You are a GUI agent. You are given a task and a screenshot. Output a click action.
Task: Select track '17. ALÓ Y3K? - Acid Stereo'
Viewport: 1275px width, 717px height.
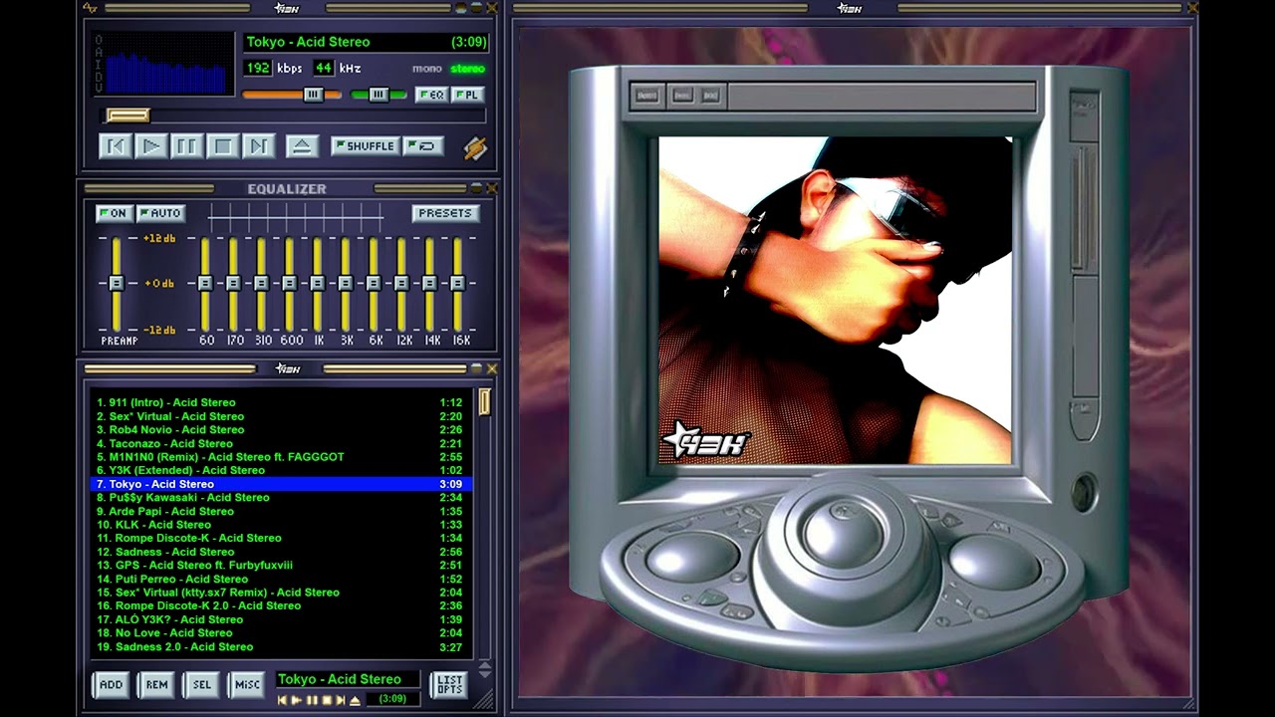tap(281, 619)
